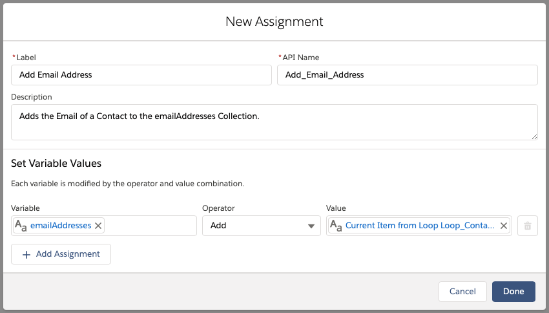Click the Description resize handle corner
The height and width of the screenshot is (313, 549).
tap(534, 136)
